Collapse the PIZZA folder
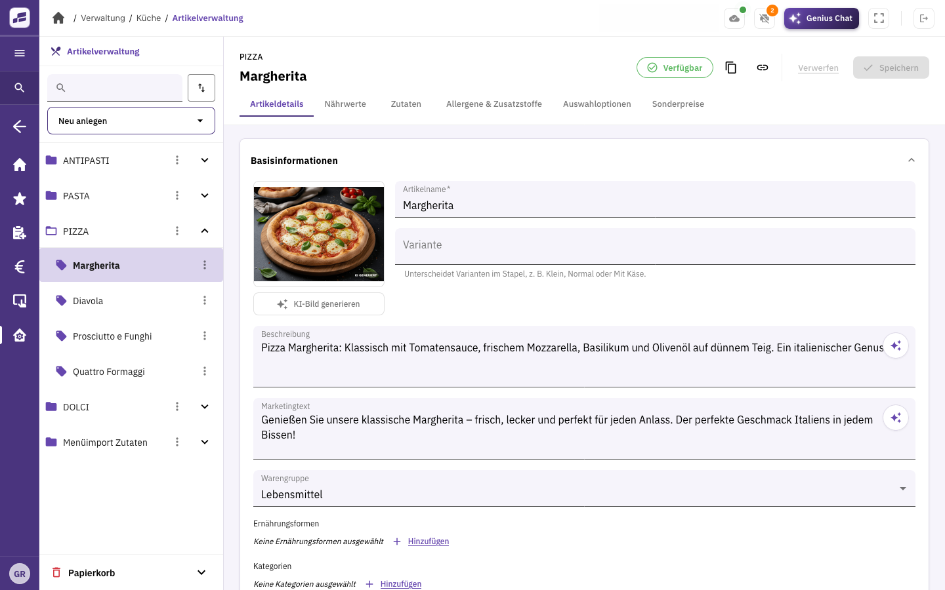The width and height of the screenshot is (945, 590). 205,231
